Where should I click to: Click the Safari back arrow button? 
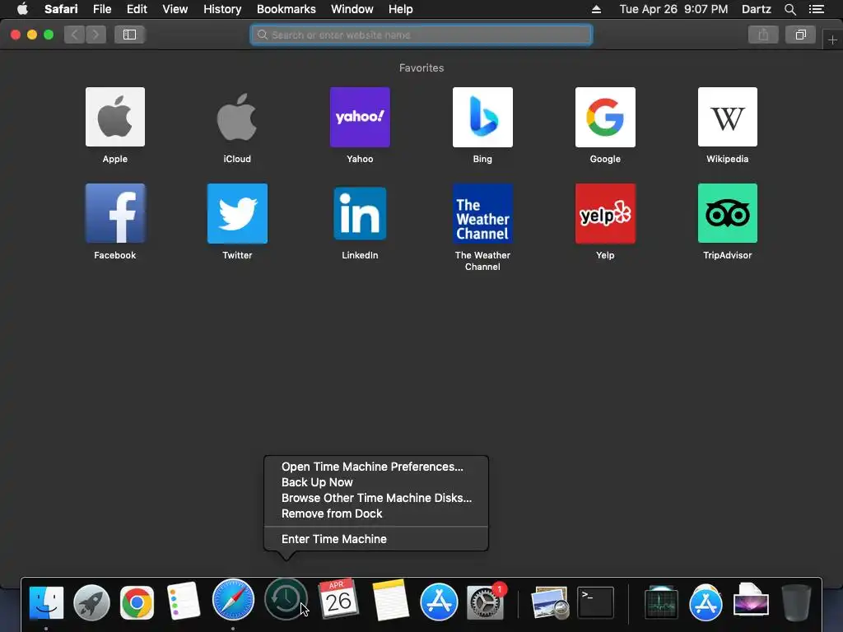(x=75, y=35)
